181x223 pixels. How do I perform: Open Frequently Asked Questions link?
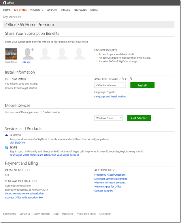click(x=110, y=175)
